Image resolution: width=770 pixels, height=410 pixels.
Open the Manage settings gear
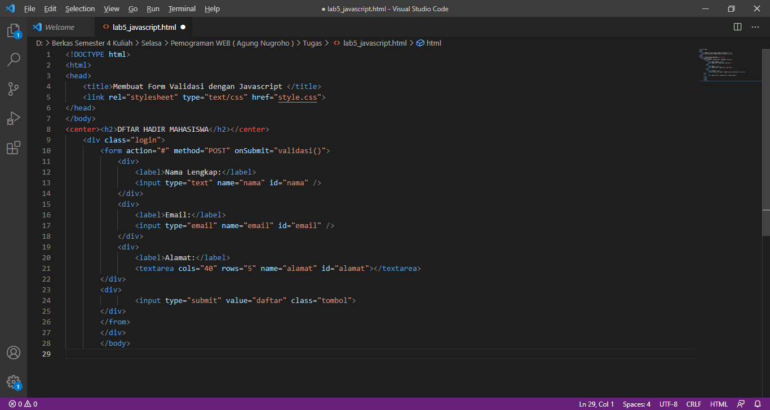coord(14,381)
